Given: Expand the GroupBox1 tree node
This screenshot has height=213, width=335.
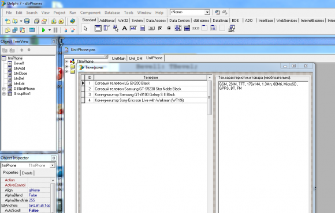Looking at the screenshot, I should click(4, 94).
